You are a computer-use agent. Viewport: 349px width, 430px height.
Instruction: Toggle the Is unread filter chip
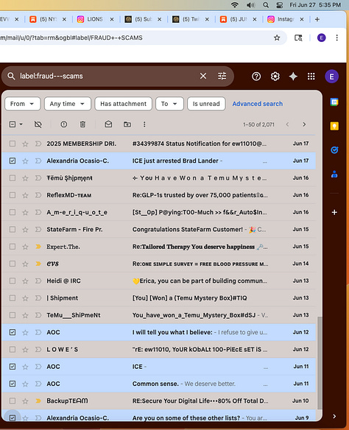206,104
